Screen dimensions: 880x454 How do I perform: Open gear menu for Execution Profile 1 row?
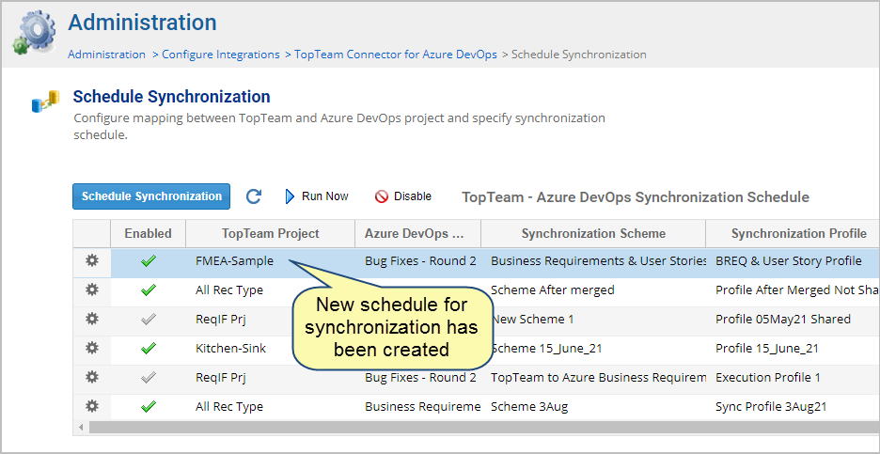pyautogui.click(x=91, y=378)
